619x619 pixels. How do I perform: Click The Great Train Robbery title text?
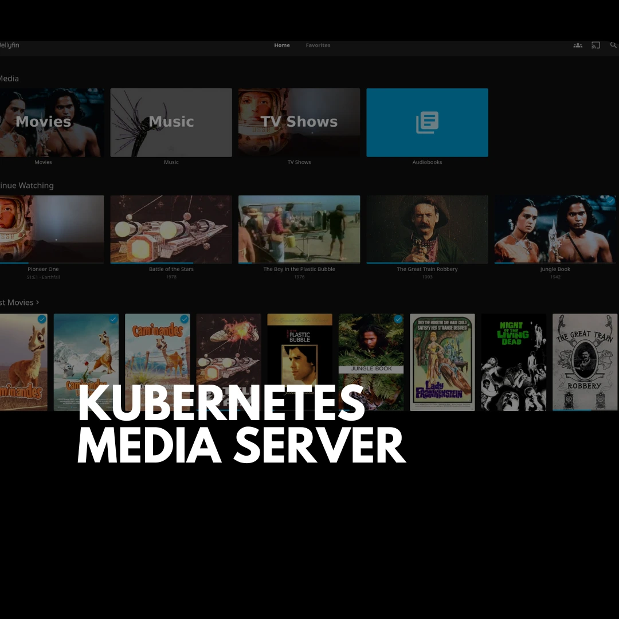(427, 269)
